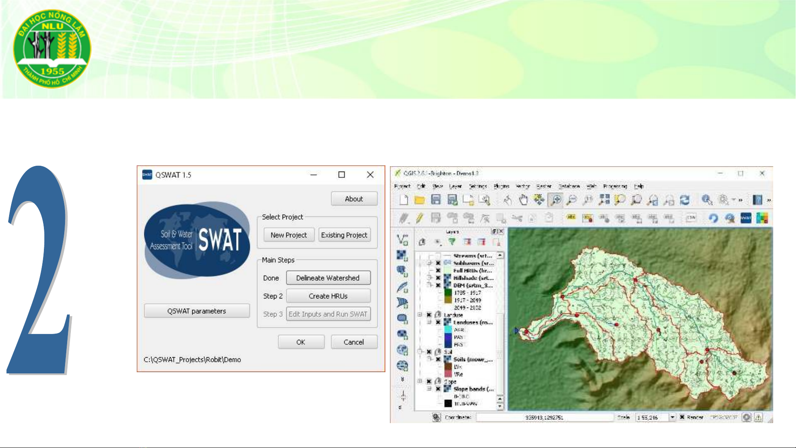Click the Zoom Full extent icon
This screenshot has width=796, height=448.
(x=604, y=200)
